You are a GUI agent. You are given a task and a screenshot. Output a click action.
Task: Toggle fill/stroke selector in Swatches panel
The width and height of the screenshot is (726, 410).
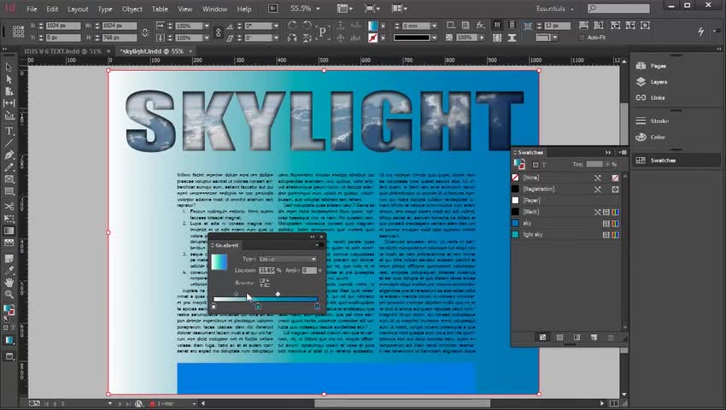(x=519, y=164)
